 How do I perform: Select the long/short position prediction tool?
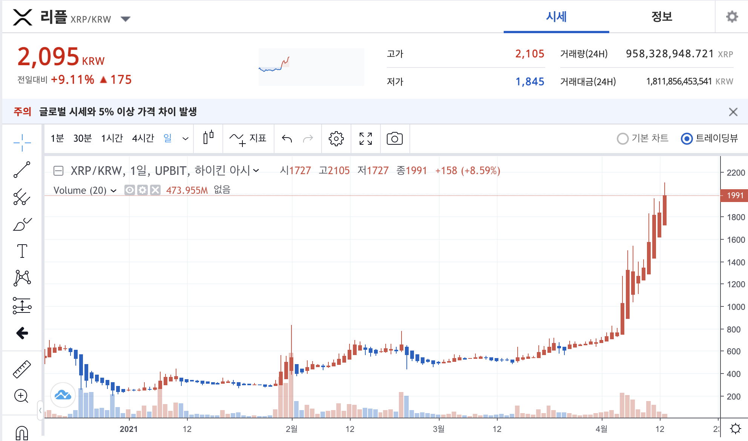[22, 305]
